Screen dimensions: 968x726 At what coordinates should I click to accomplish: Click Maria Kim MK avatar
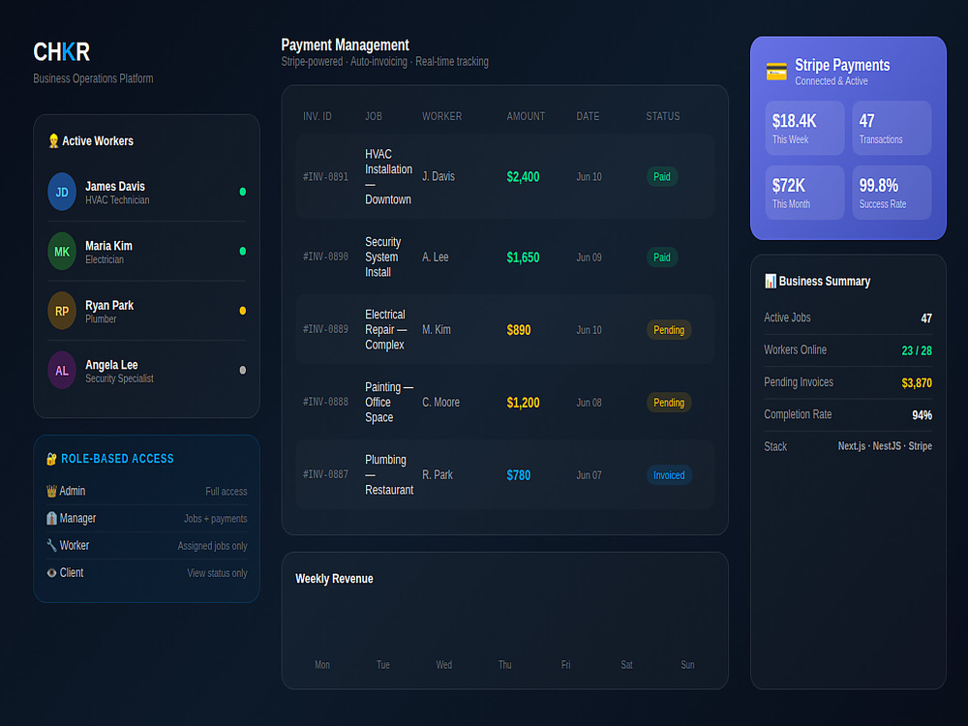[62, 252]
